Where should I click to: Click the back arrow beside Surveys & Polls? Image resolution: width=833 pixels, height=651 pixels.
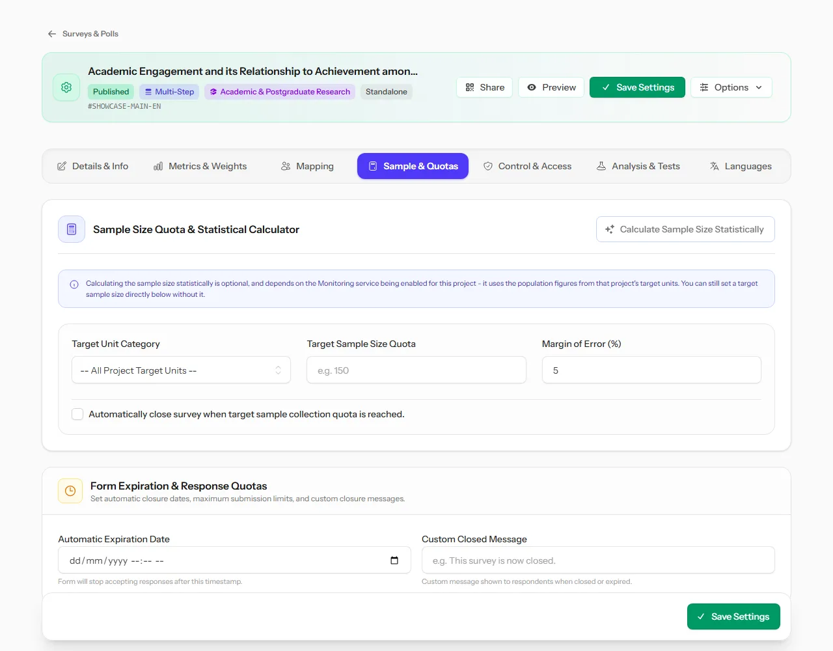click(x=52, y=34)
